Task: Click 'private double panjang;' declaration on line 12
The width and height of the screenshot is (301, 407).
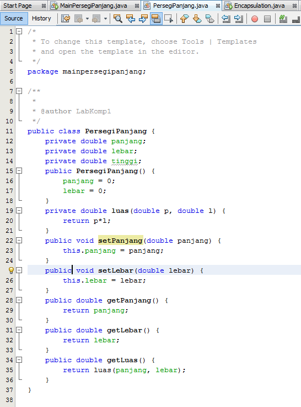Action: (x=95, y=141)
